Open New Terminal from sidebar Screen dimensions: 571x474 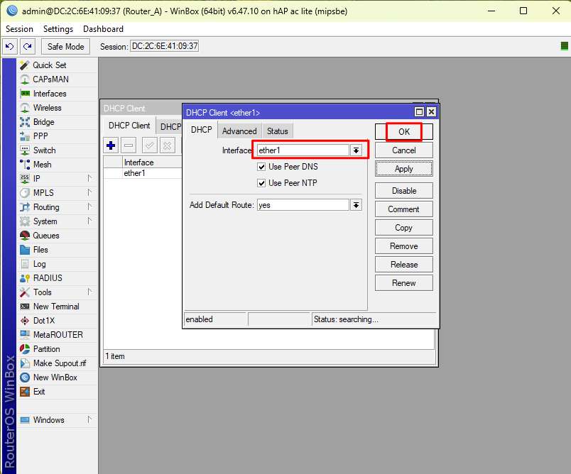tap(55, 307)
